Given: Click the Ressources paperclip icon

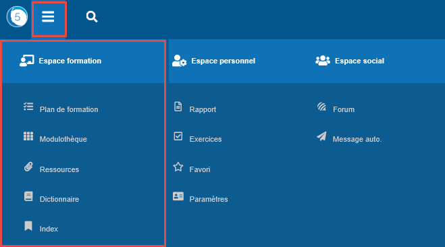Looking at the screenshot, I should click(x=28, y=167).
